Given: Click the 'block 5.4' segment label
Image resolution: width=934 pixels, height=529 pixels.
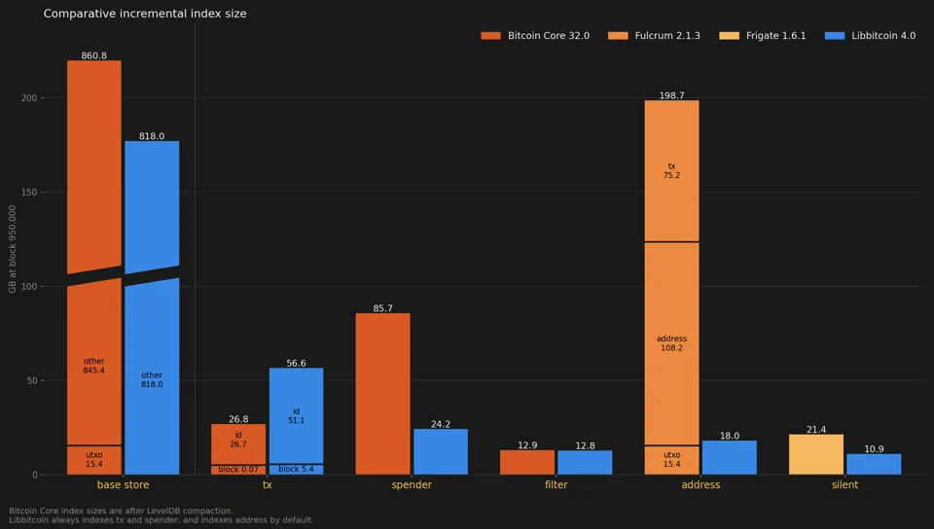Looking at the screenshot, I should [x=296, y=469].
